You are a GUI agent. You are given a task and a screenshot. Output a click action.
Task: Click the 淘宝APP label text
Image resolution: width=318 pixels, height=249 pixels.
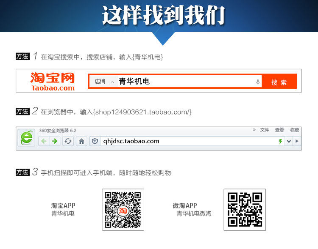coord(63,205)
